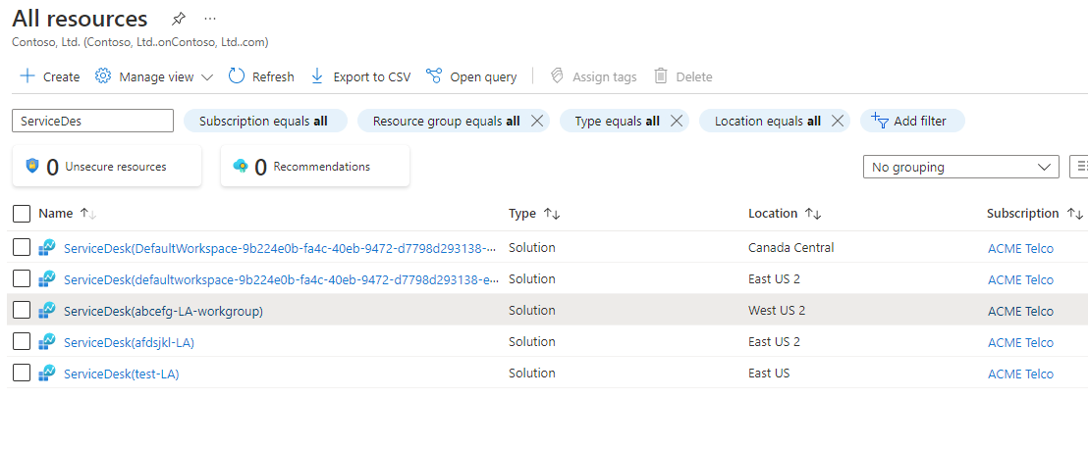Check the ServiceDesk(abcefg-LA-workgroup) row
The width and height of the screenshot is (1088, 449).
[22, 311]
